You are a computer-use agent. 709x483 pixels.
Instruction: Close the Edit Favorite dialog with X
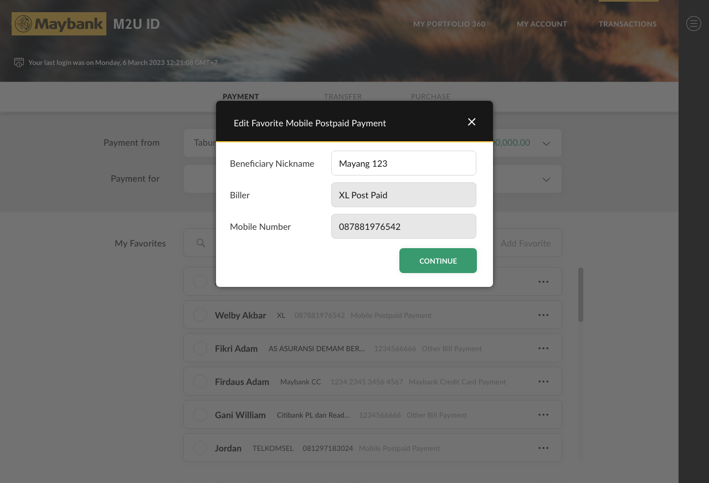[x=471, y=122]
